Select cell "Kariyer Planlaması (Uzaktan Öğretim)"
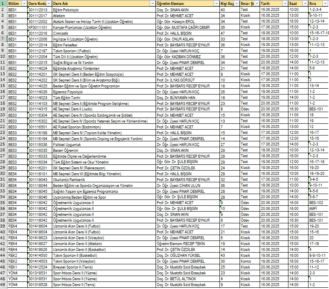This screenshot has height=289, width=329. [x=104, y=27]
